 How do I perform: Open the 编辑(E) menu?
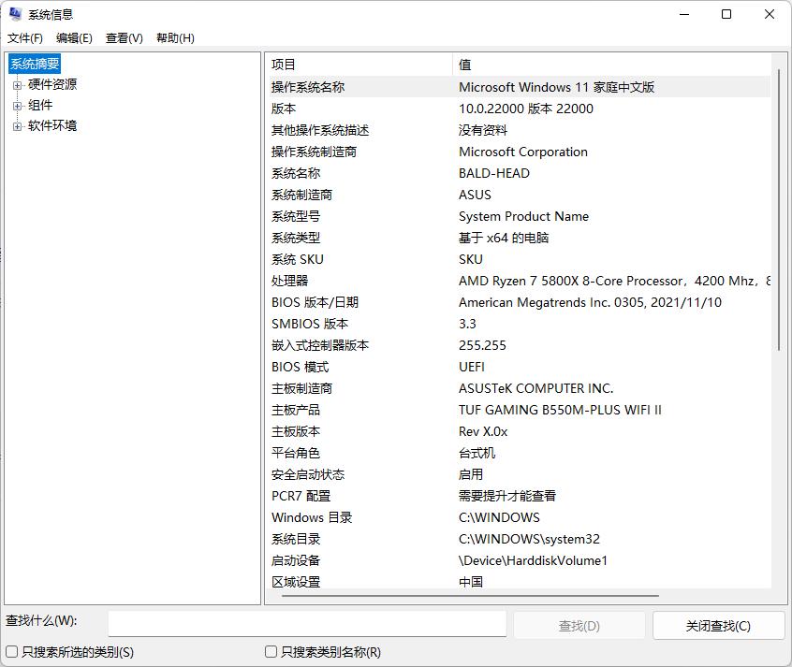pos(74,37)
